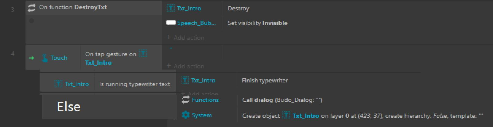Select the Call dialog action

click(x=282, y=100)
